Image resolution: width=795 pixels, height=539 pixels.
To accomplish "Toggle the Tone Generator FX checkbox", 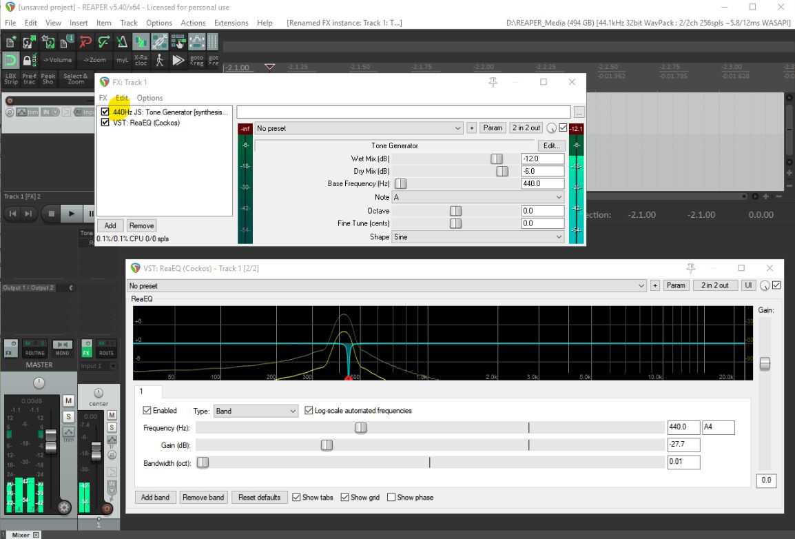I will coord(105,112).
